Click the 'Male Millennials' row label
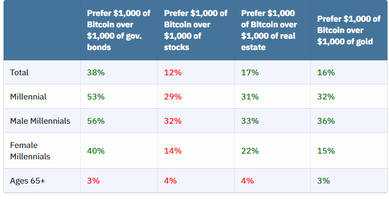Image resolution: width=389 pixels, height=199 pixels. [x=40, y=121]
